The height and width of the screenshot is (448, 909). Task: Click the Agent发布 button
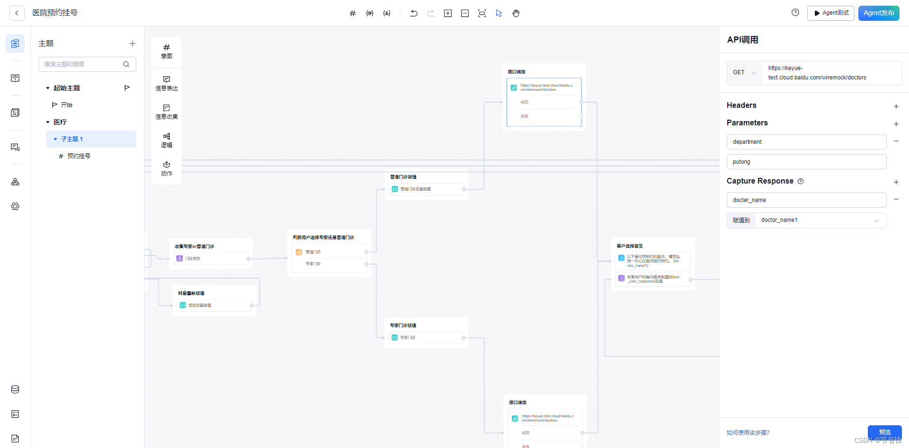(x=879, y=13)
